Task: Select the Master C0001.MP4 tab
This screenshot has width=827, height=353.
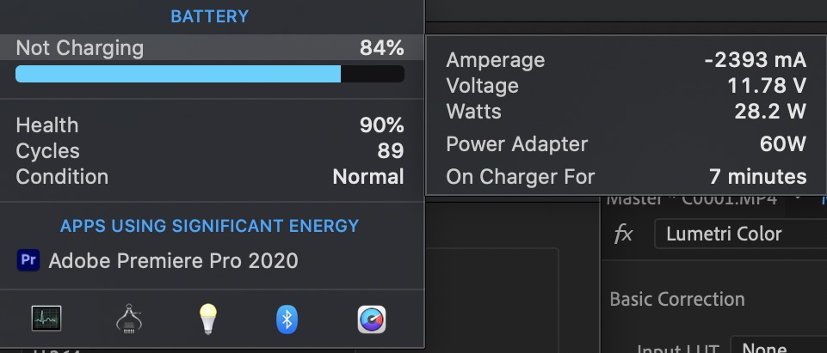Action: (x=692, y=199)
